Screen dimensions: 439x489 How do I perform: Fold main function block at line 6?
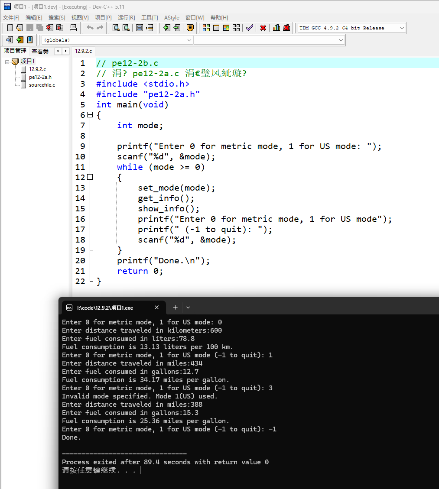(90, 115)
